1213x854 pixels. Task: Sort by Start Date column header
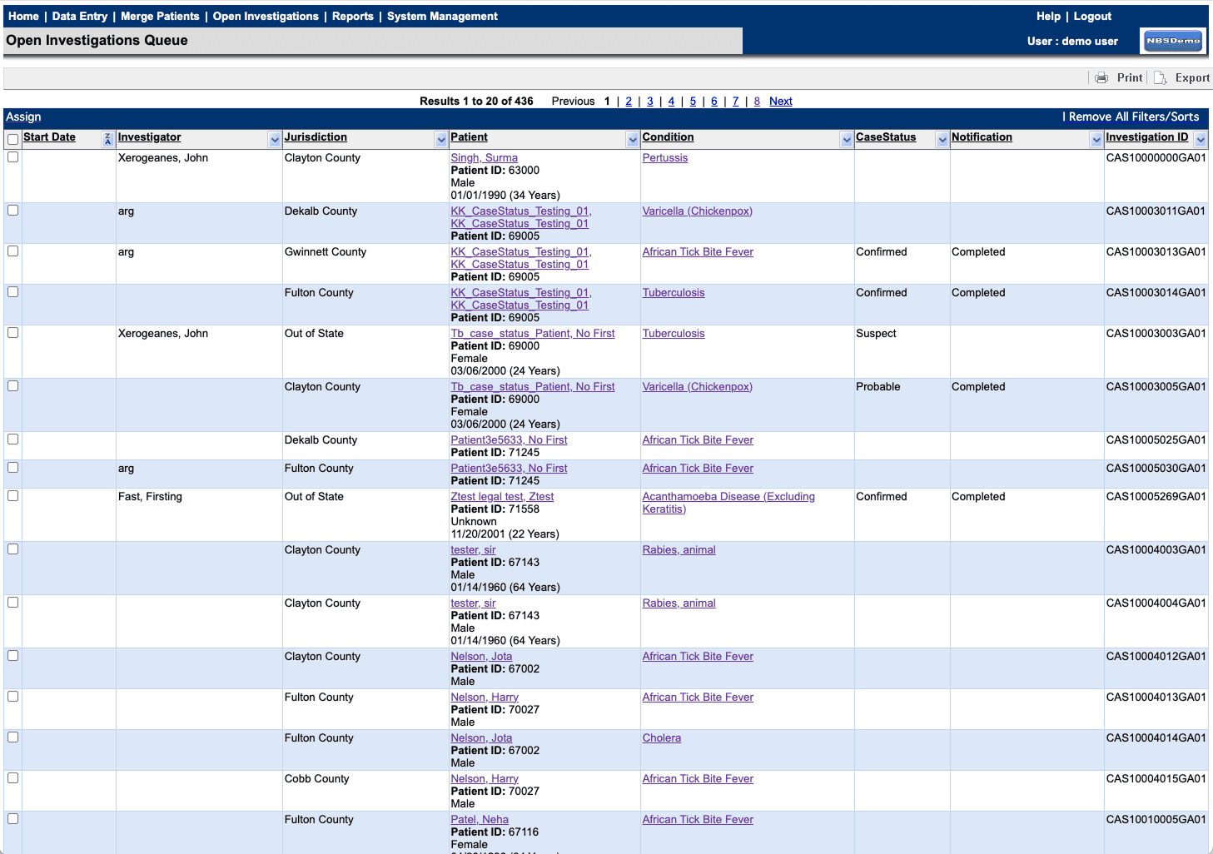[49, 137]
